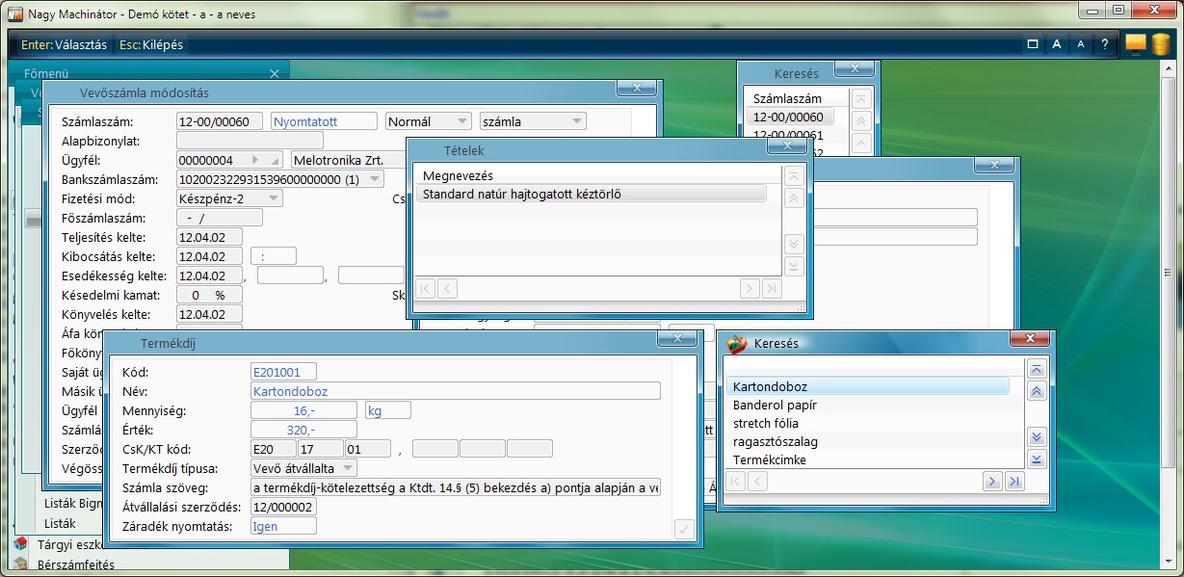The height and width of the screenshot is (577, 1184).
Task: Go to next page in product Keresés list
Action: click(x=991, y=481)
